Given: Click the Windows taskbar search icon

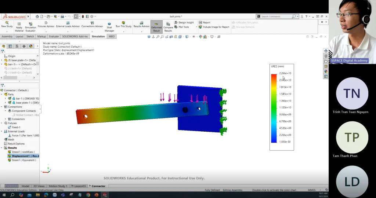Looking at the screenshot, I should [x=12, y=195].
